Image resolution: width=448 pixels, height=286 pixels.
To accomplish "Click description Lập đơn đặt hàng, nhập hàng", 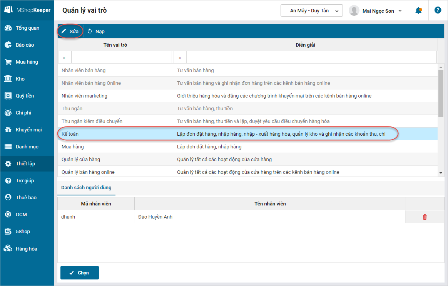I will tap(209, 147).
